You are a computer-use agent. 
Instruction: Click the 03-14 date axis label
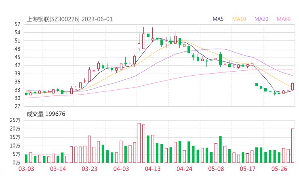(x=58, y=169)
